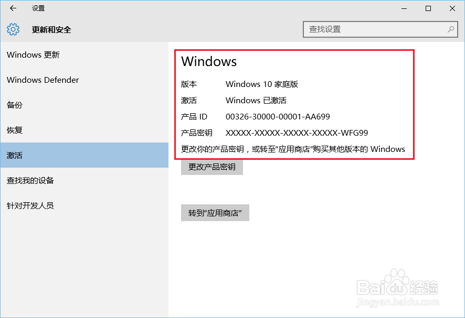
Task: Open Windows Defender settings
Action: pos(84,80)
